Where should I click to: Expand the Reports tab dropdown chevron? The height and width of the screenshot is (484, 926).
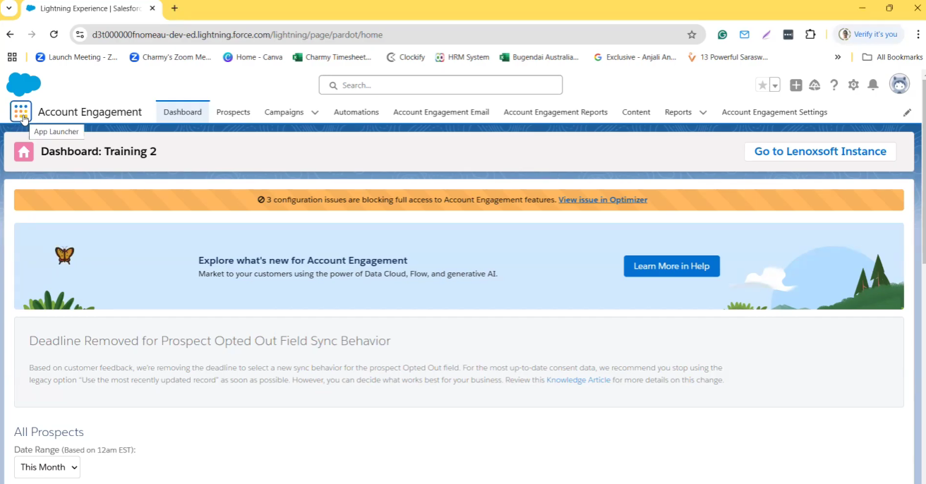coord(703,112)
